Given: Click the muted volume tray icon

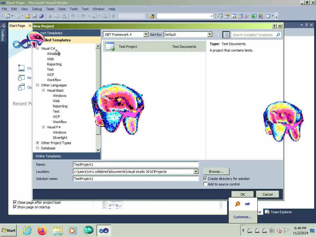Looking at the screenshot, I should pyautogui.click(x=279, y=231).
